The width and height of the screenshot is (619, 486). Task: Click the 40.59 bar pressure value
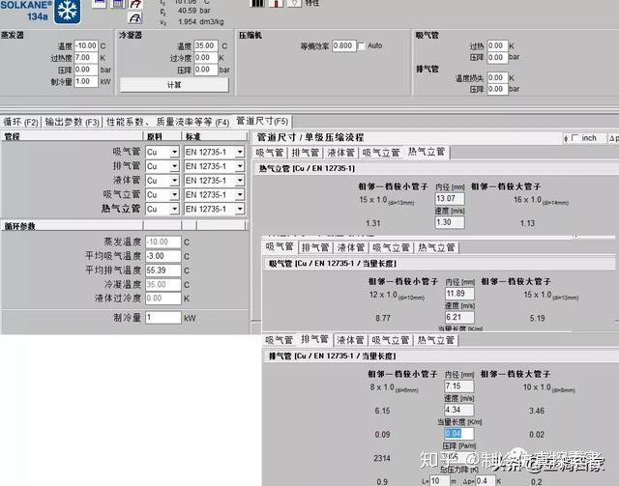pyautogui.click(x=193, y=11)
